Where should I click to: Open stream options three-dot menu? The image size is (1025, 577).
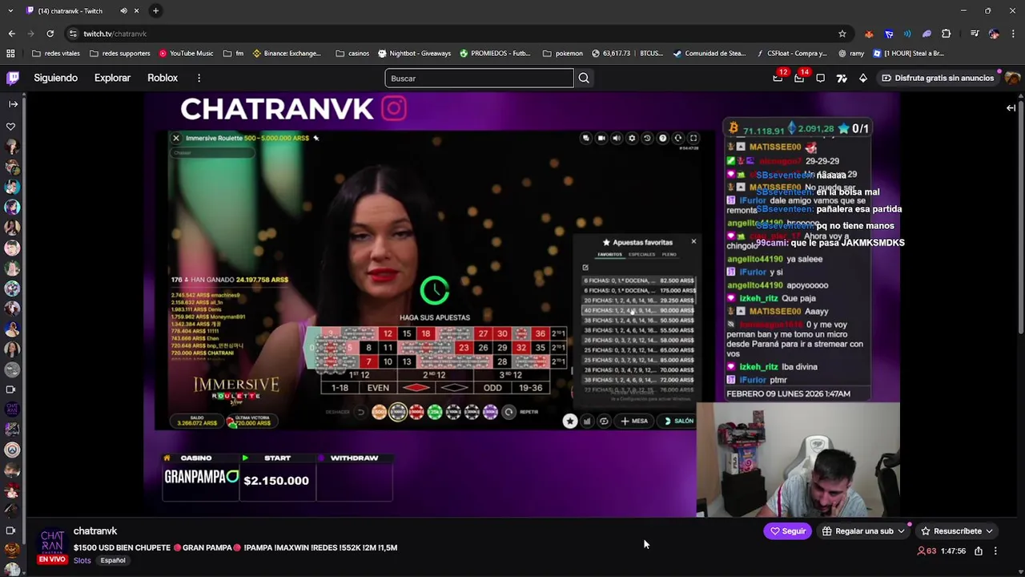(995, 551)
